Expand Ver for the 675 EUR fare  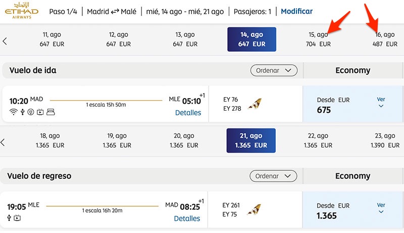(x=381, y=102)
